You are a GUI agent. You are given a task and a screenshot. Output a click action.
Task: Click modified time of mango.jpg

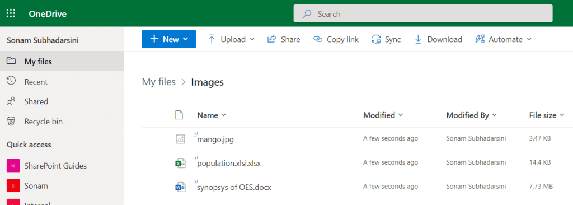390,138
